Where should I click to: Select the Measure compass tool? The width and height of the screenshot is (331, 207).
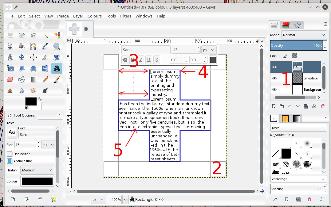10,57
